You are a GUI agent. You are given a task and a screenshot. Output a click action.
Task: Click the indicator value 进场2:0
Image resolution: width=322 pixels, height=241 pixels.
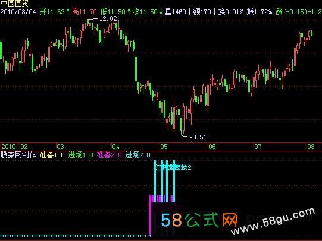(x=138, y=155)
